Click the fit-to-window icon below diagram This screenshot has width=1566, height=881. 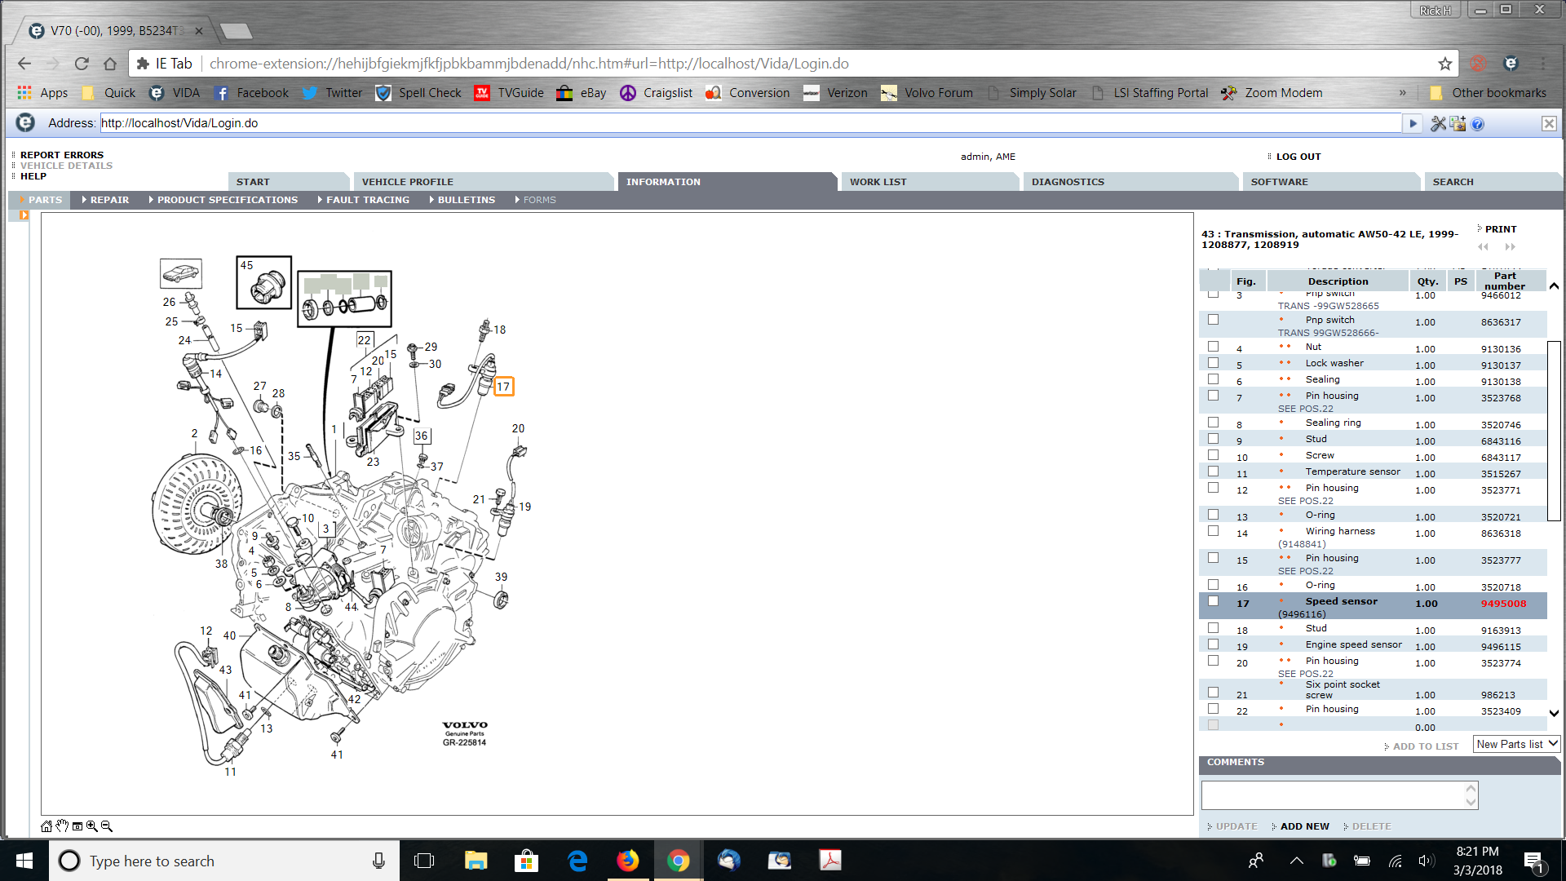(77, 826)
